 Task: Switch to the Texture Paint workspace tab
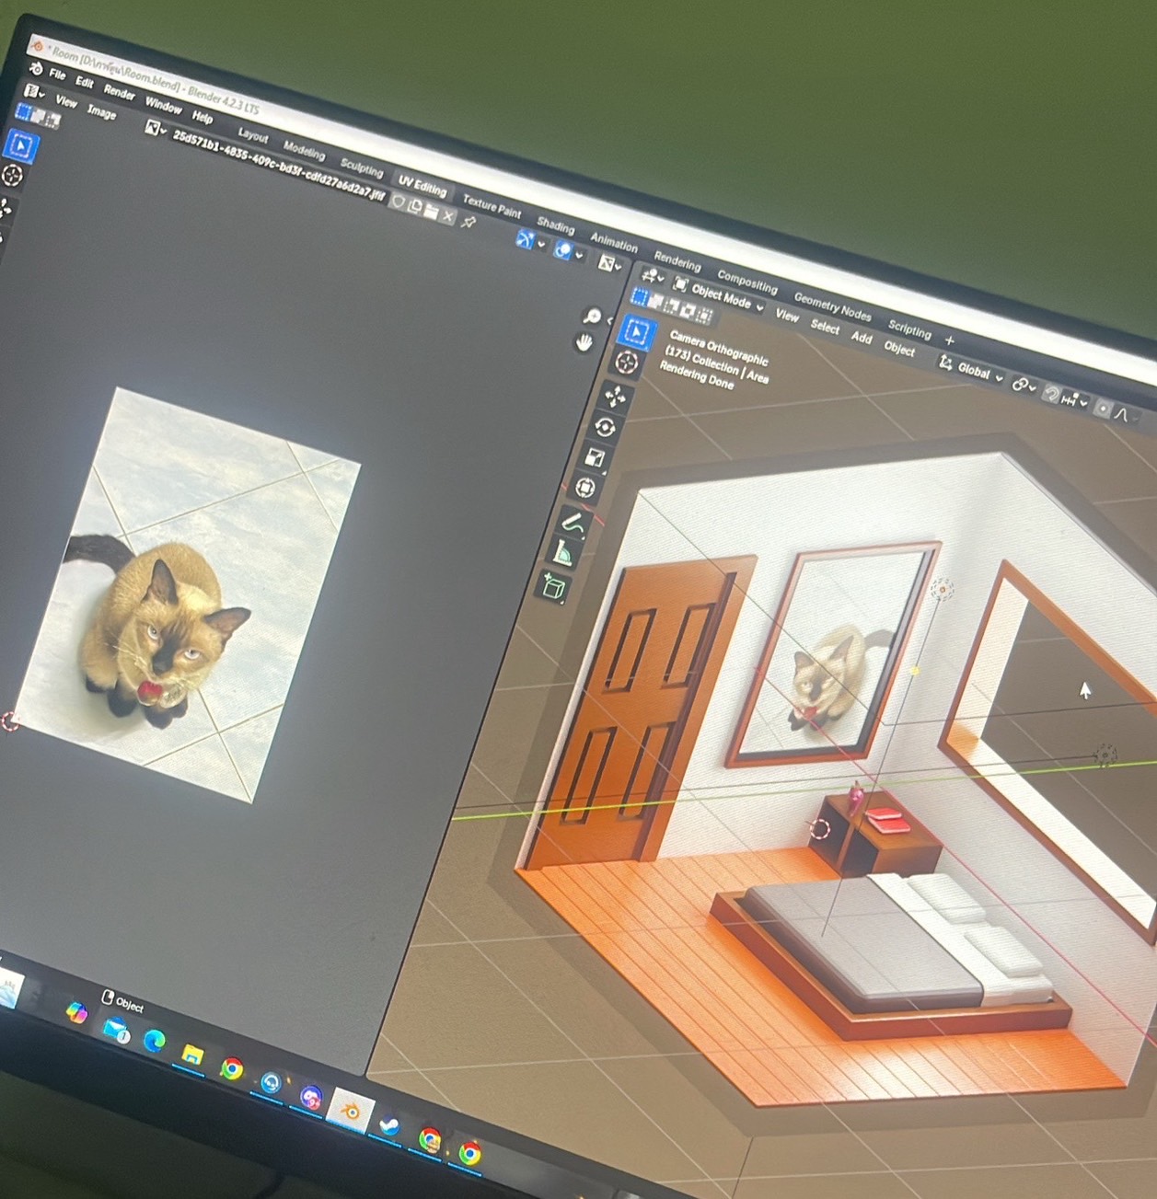tap(492, 206)
